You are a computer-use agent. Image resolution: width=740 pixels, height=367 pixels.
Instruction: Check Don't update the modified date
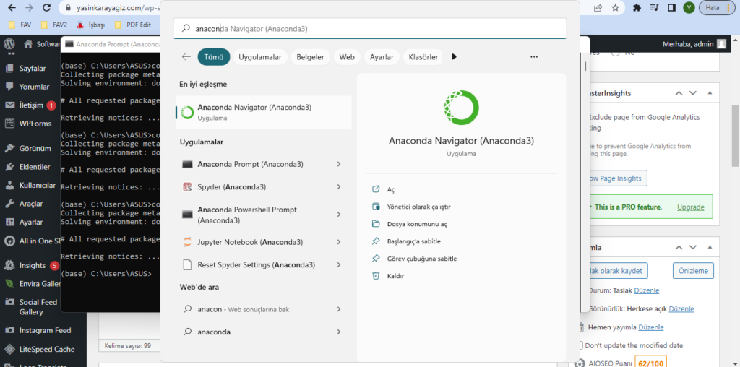[580, 345]
